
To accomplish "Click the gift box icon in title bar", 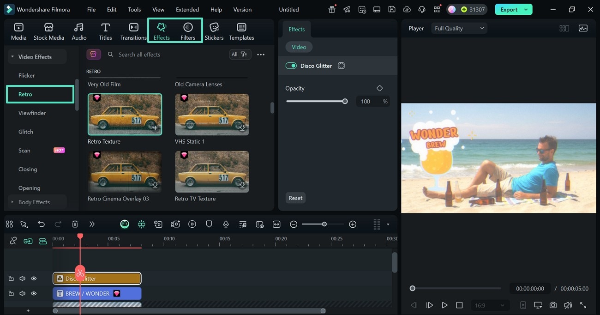I will (x=332, y=9).
